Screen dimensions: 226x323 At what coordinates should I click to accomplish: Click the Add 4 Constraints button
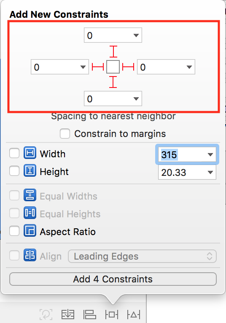113,279
